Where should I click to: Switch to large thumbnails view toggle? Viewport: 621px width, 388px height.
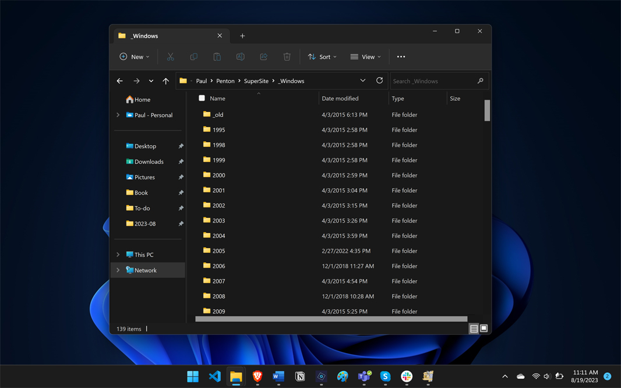click(x=484, y=329)
